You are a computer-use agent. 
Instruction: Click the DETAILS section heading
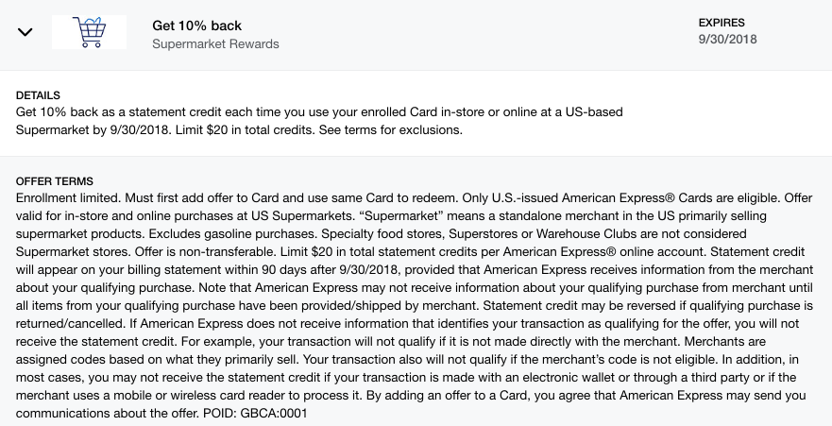[39, 96]
